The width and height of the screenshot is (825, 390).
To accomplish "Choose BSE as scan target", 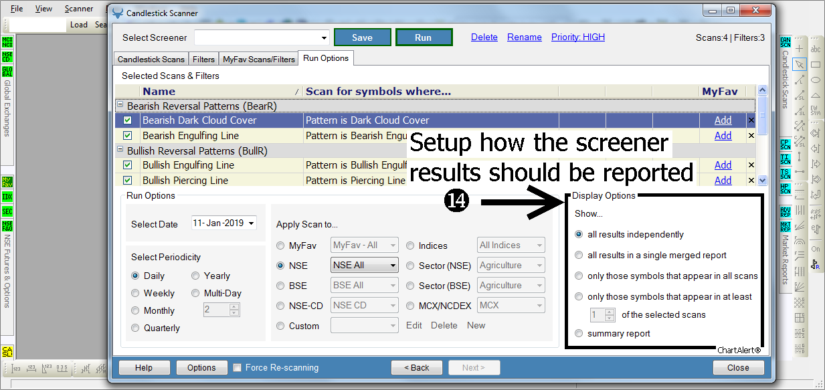I will [x=281, y=286].
